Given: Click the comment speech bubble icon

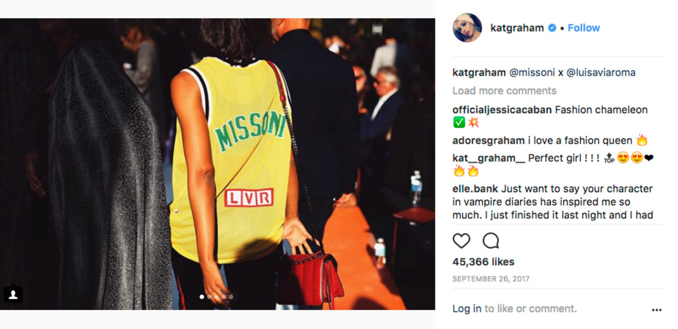Looking at the screenshot, I should [491, 241].
